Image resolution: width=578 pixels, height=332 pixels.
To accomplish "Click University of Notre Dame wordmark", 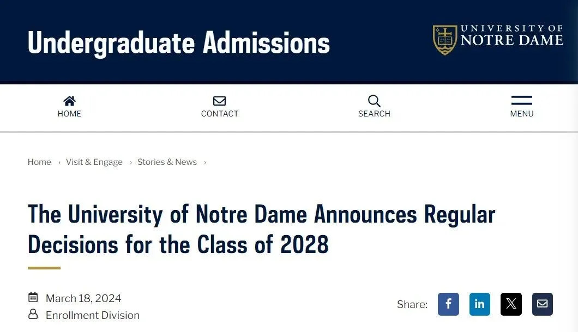I will pyautogui.click(x=512, y=36).
